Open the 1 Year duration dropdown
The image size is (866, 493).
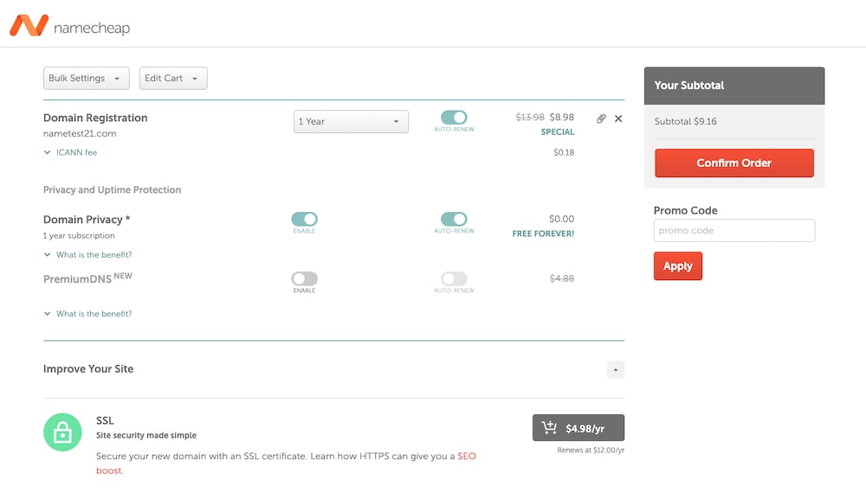click(351, 121)
